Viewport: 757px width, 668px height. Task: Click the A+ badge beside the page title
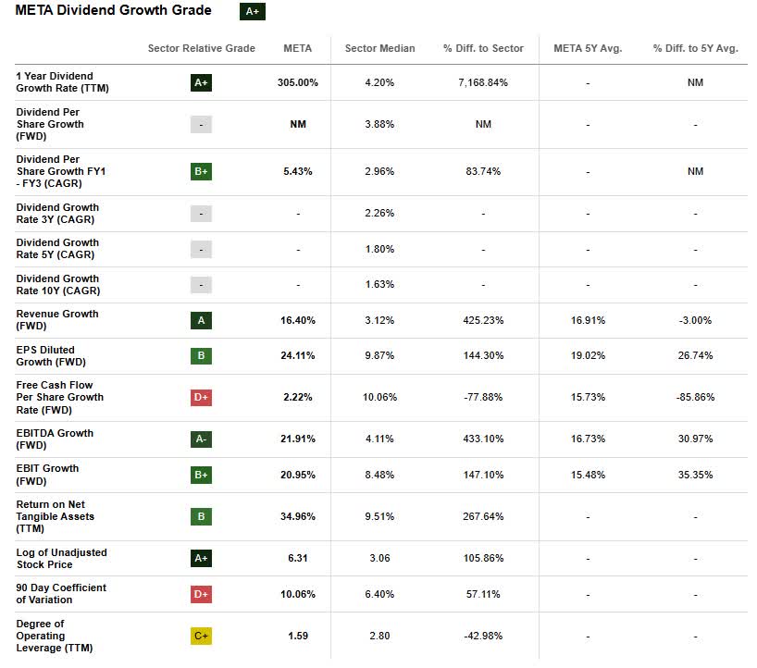[x=252, y=12]
